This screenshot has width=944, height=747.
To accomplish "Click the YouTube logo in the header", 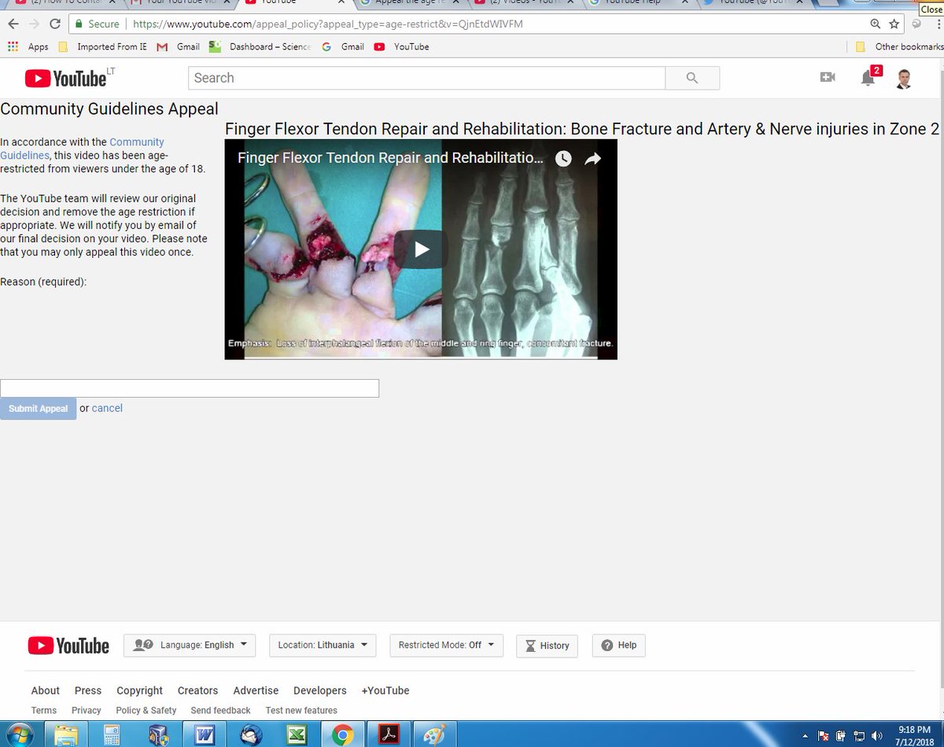I will tap(66, 78).
